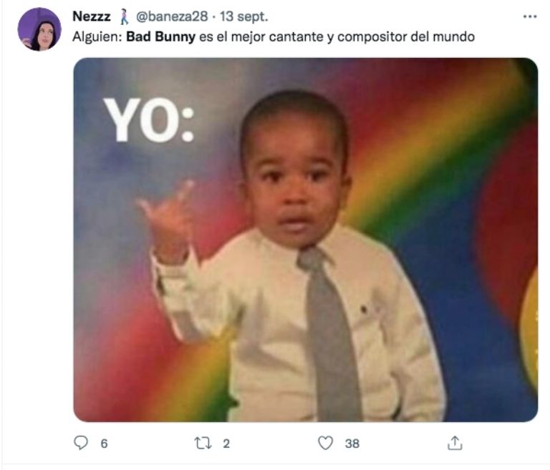
Task: Open Nezzz's purple profile avatar
Action: (39, 29)
